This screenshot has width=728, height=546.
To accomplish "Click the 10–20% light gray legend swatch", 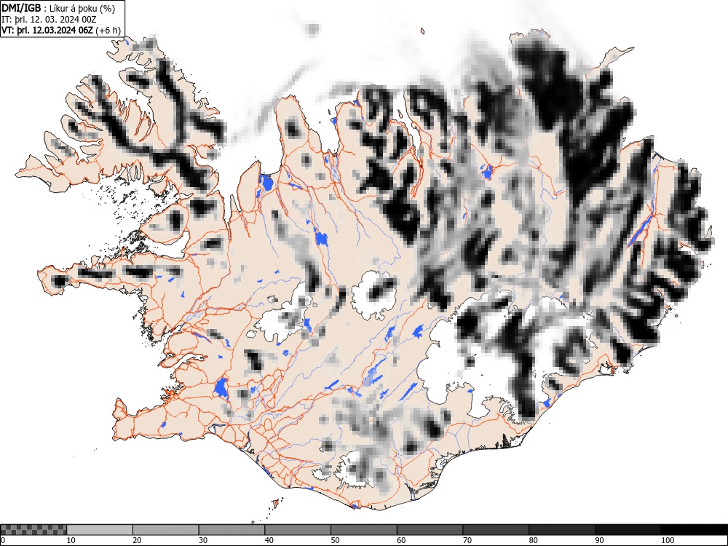I will pyautogui.click(x=100, y=530).
